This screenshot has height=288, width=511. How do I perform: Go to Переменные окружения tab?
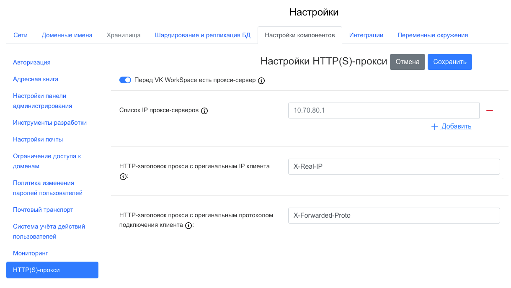click(433, 35)
